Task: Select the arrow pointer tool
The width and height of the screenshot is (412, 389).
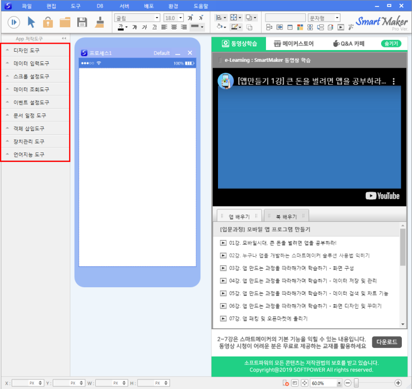Action: coord(31,22)
